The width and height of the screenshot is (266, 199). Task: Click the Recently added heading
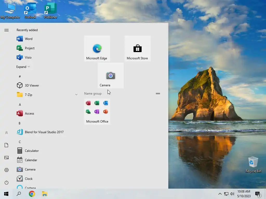pyautogui.click(x=27, y=30)
